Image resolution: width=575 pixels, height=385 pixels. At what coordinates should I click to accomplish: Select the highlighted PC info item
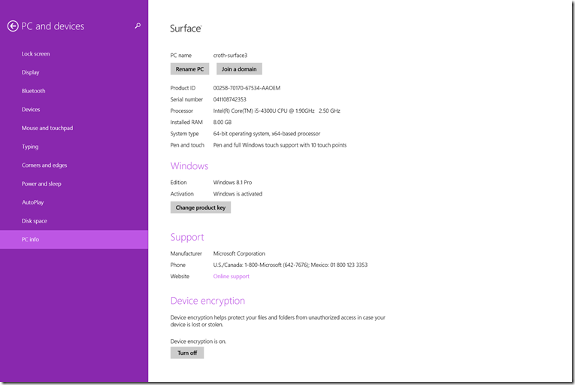point(74,239)
